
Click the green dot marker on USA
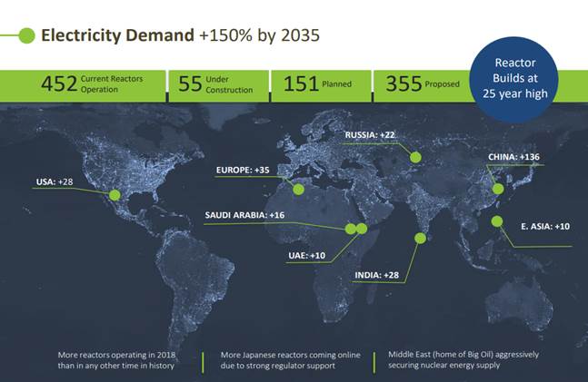coord(115,194)
